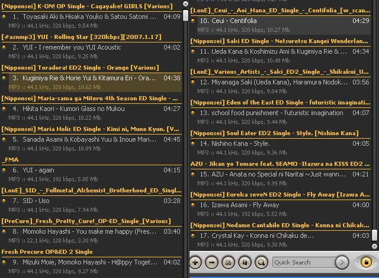Collapse the Soul Eater ED2 Single group
Viewport: 379px width, 278px height.
point(280,133)
